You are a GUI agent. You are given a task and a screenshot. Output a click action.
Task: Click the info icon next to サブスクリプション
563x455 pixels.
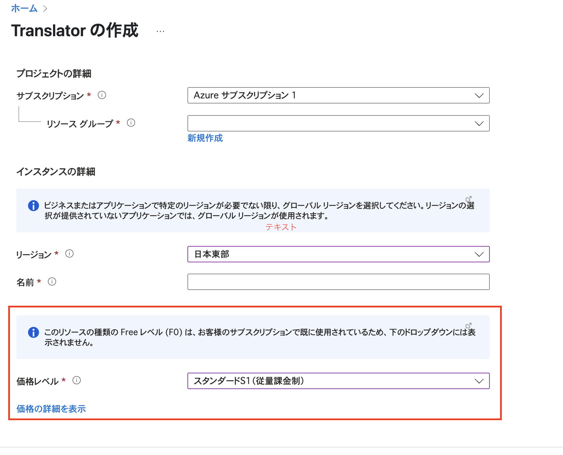point(102,96)
